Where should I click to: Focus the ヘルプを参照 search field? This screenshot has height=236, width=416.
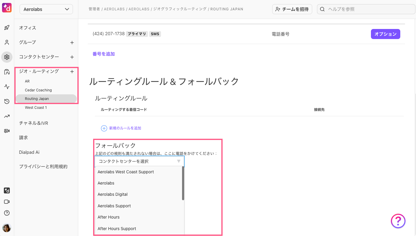pyautogui.click(x=366, y=9)
